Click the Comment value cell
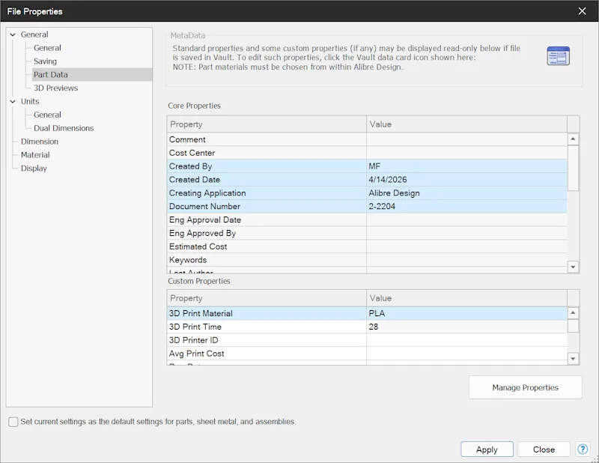The width and height of the screenshot is (599, 463). (466, 139)
